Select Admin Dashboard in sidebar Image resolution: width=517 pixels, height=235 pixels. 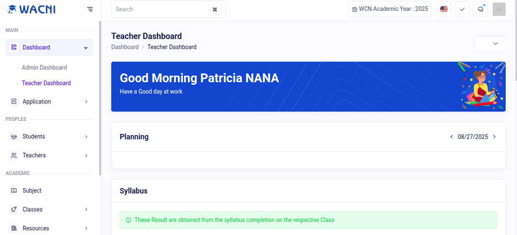tap(44, 68)
